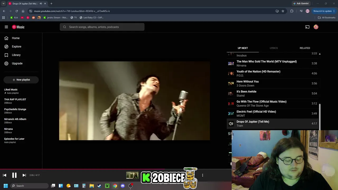
Task: Open OBS Studio from the taskbar
Action: tap(130, 186)
